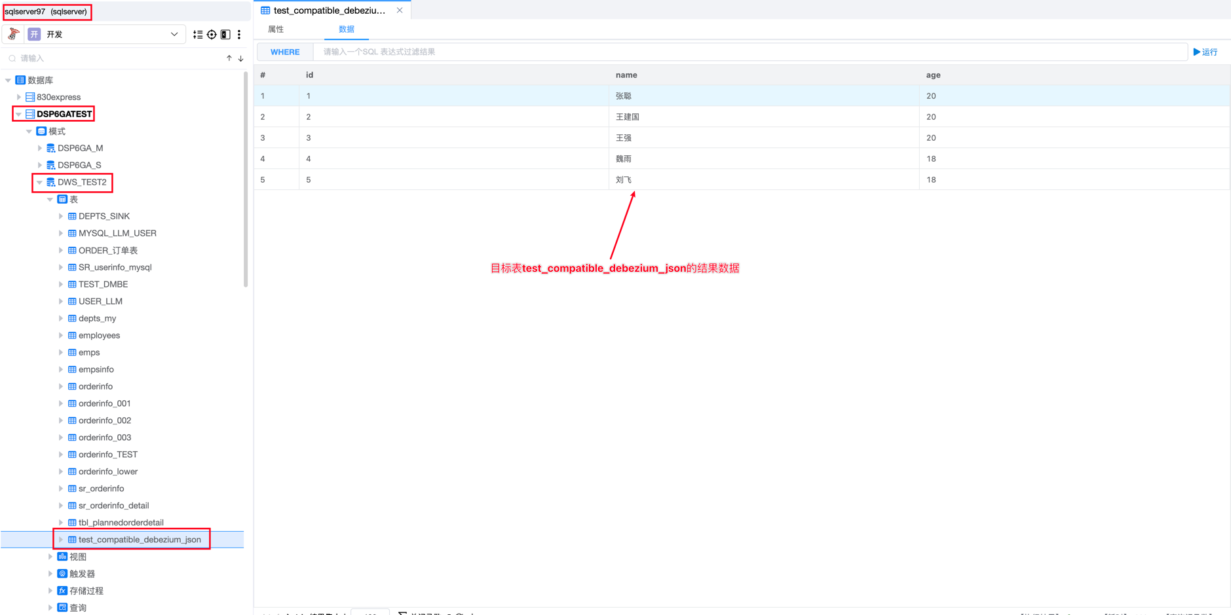
Task: Expand the employees table node
Action: [60, 335]
